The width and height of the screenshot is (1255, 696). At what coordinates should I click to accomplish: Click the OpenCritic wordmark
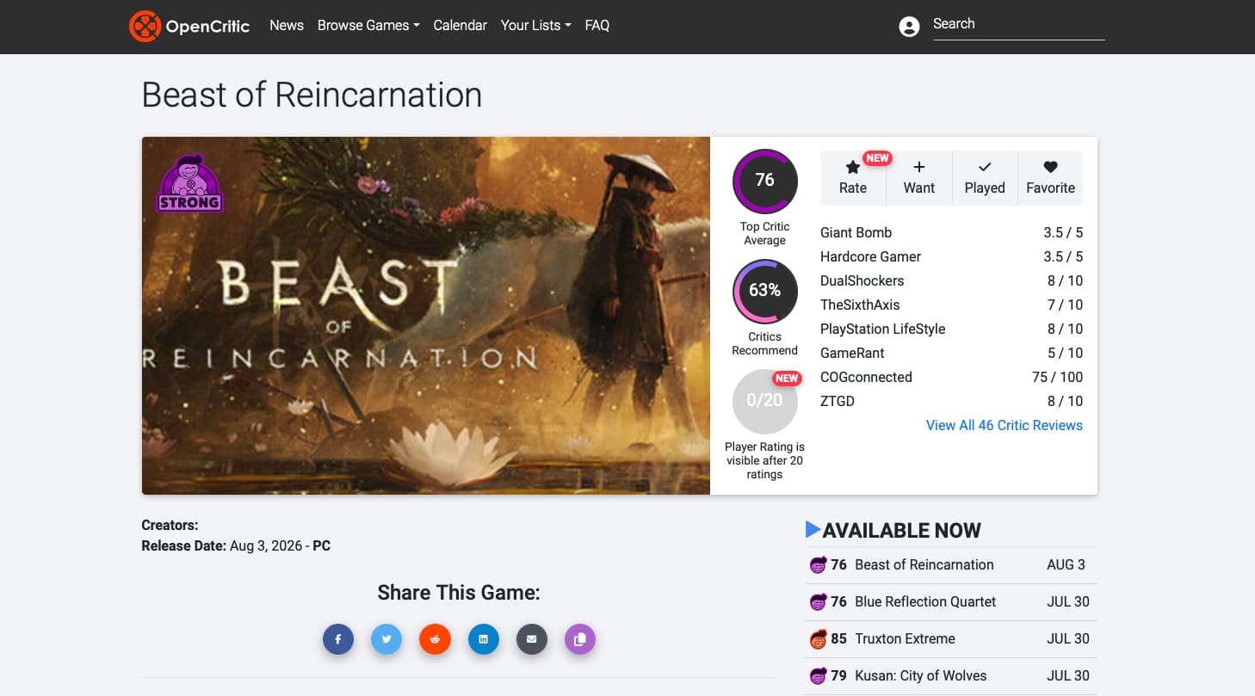coord(207,27)
